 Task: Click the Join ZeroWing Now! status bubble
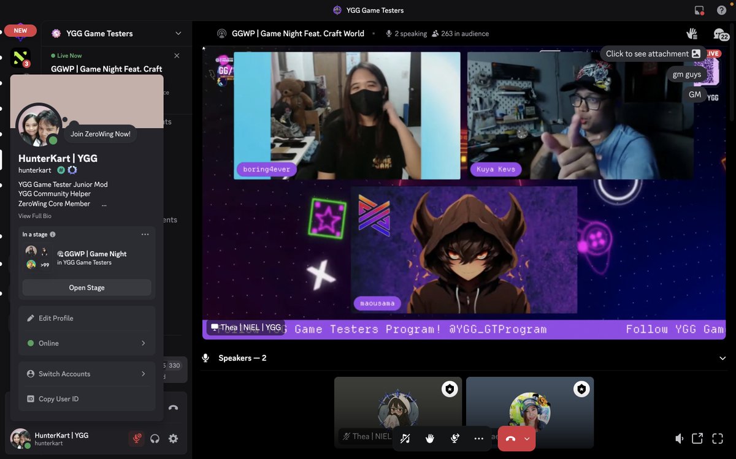pyautogui.click(x=100, y=134)
